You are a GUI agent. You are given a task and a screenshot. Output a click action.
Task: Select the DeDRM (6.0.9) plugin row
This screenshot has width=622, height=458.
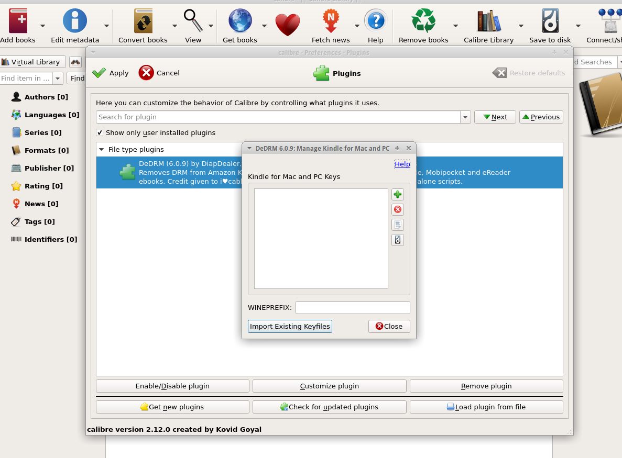[329, 173]
